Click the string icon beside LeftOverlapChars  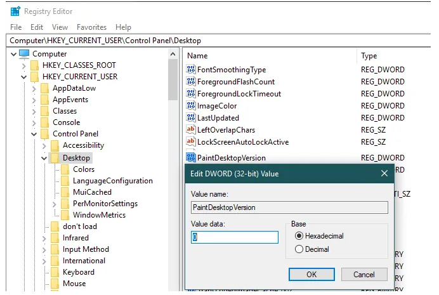coord(191,129)
